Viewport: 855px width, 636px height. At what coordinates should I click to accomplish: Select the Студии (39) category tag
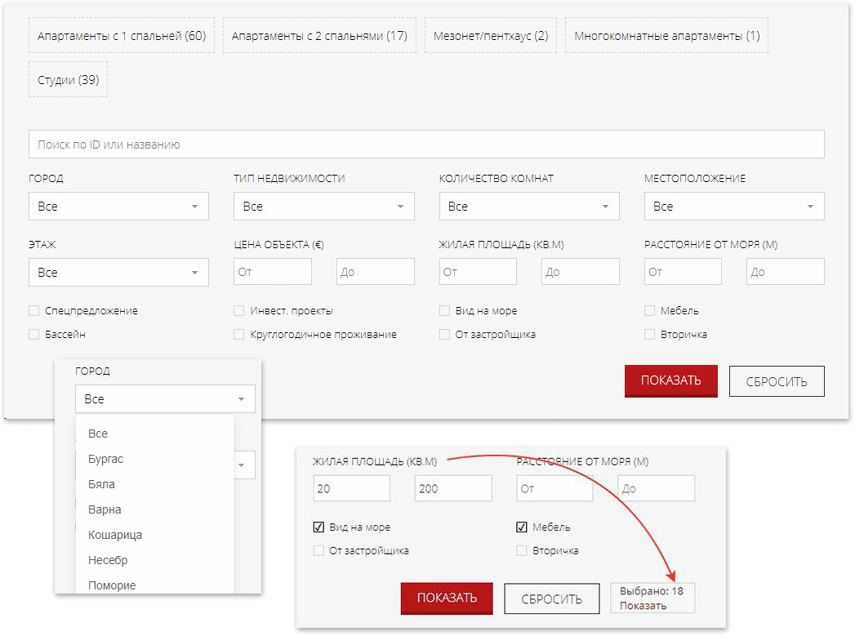point(68,80)
